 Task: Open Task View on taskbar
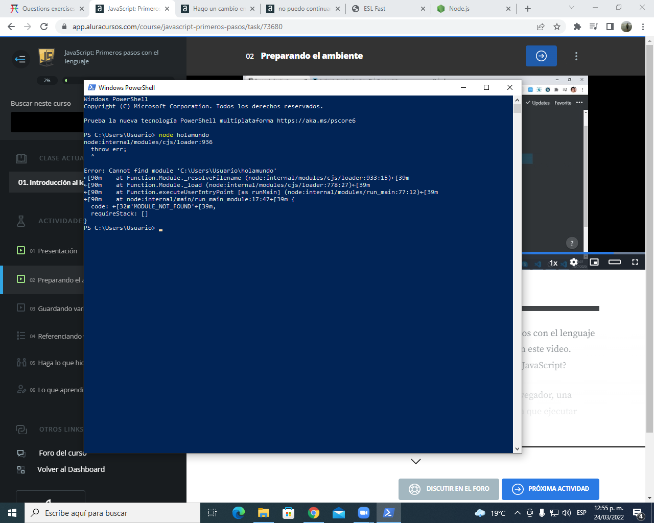coord(213,513)
